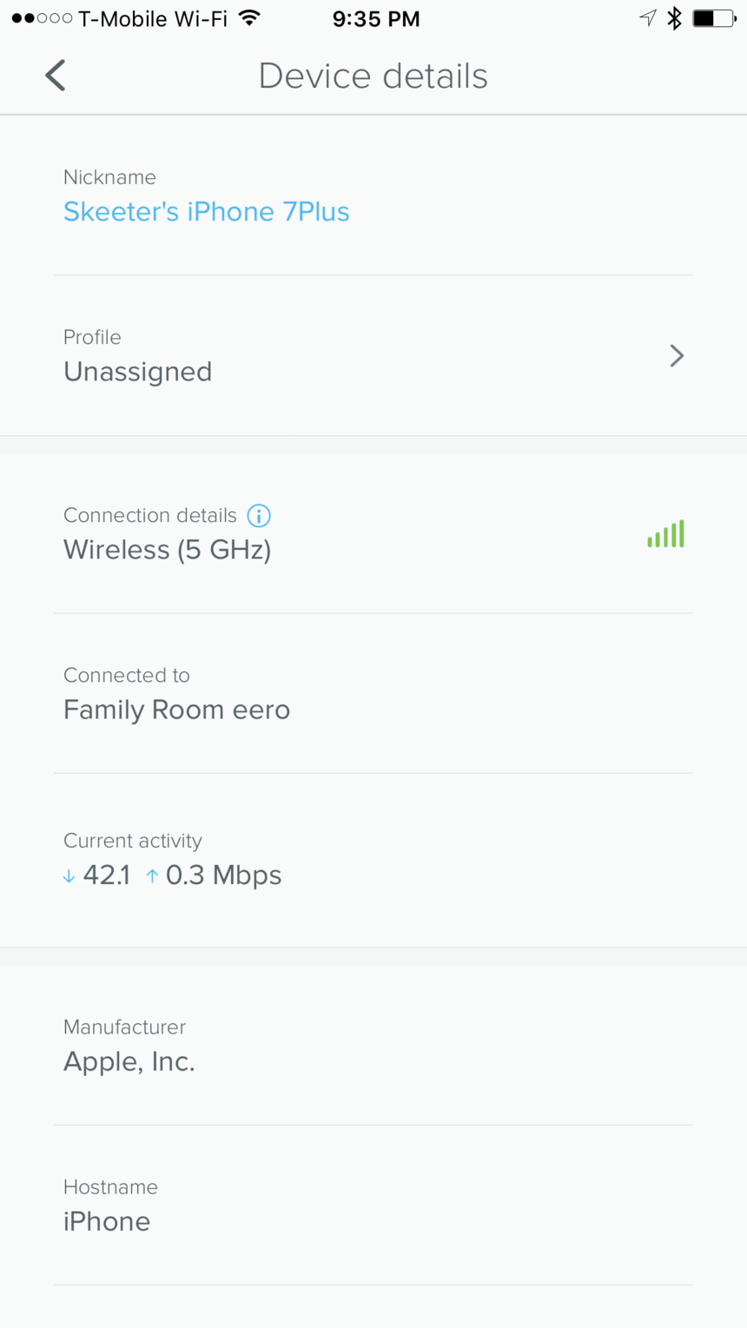747x1328 pixels.
Task: Tap cellular signal dots in status bar
Action: tap(42, 18)
